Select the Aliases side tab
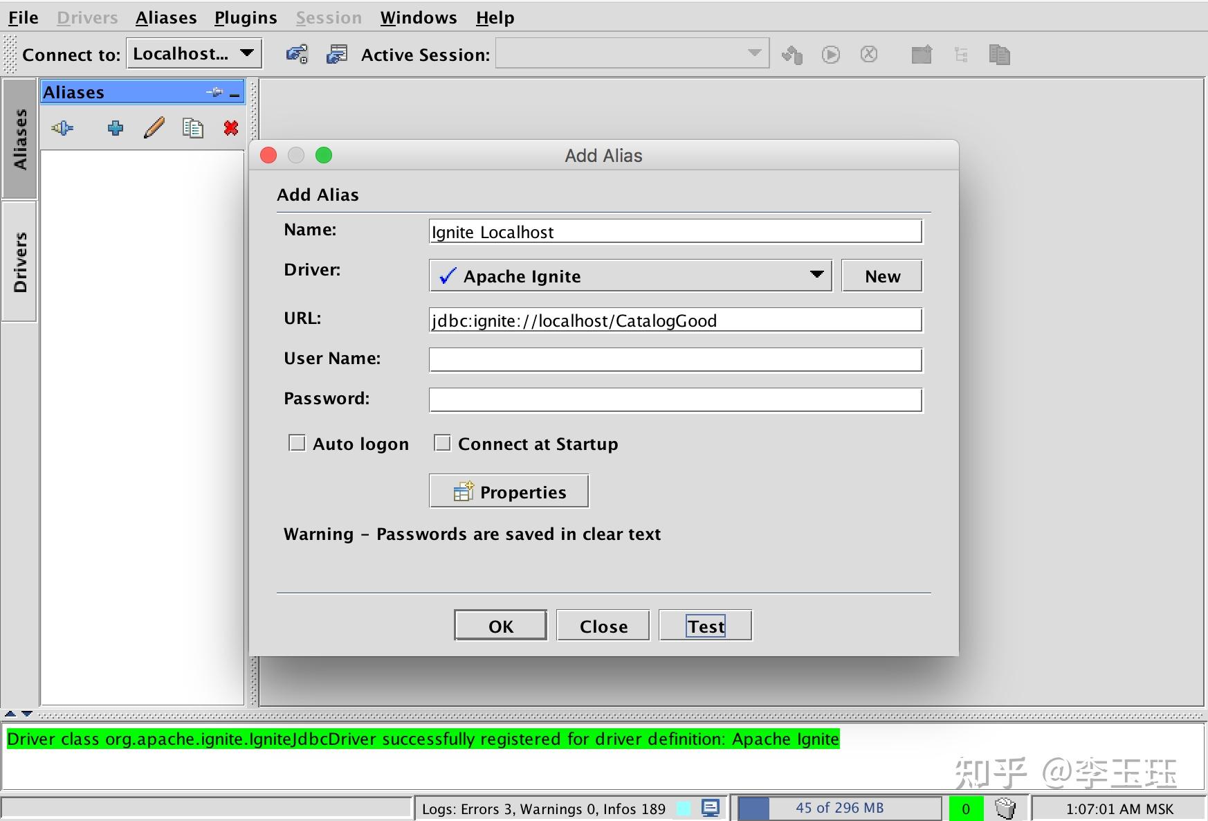The width and height of the screenshot is (1208, 821). (x=19, y=139)
